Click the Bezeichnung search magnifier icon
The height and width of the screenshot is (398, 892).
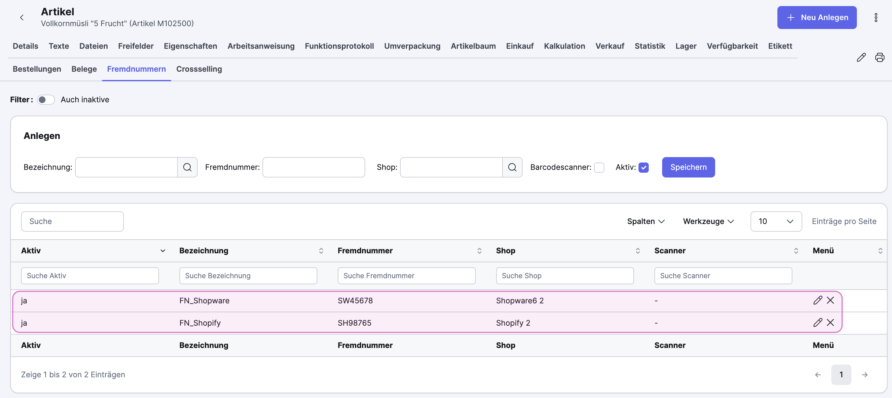click(187, 167)
